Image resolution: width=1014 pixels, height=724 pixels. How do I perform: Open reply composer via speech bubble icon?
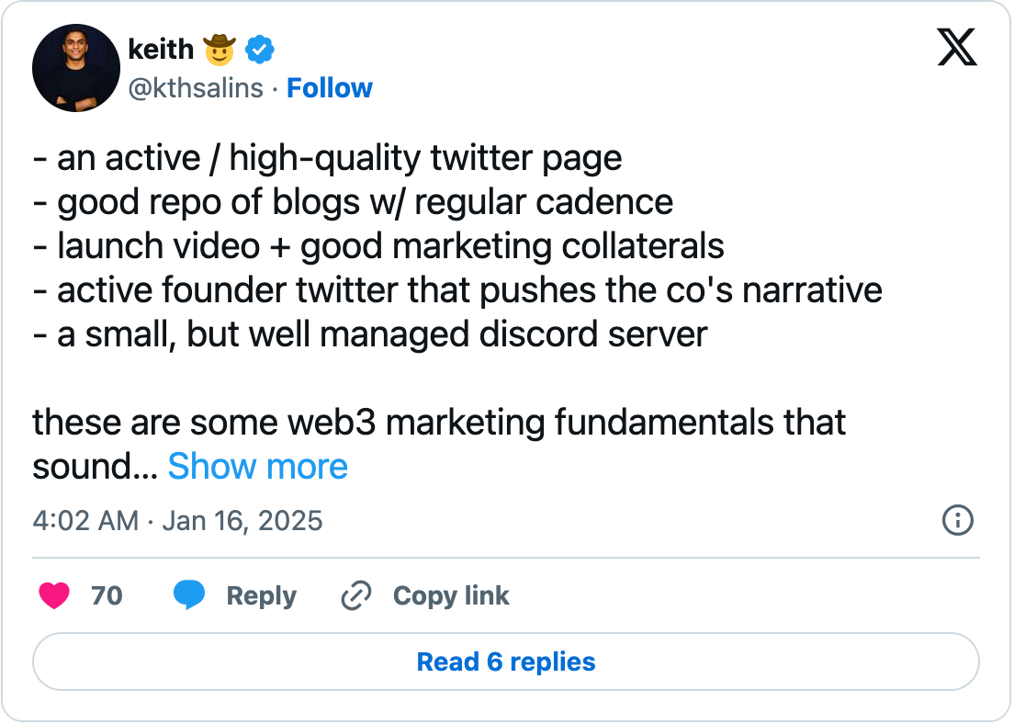[x=190, y=595]
